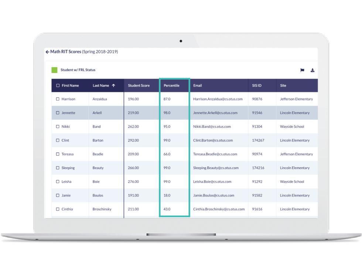Click the Last Name sort arrow icon

(113, 86)
